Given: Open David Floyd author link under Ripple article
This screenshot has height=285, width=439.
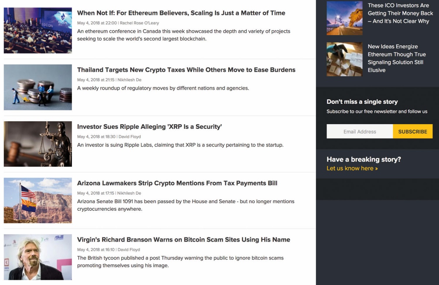Looking at the screenshot, I should click(x=130, y=137).
